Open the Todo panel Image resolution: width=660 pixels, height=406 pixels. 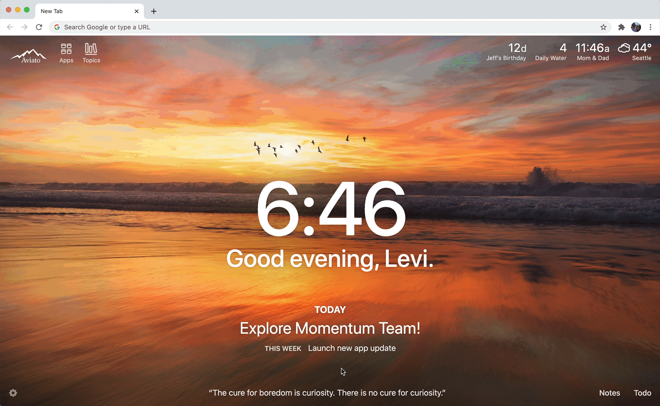pos(642,393)
